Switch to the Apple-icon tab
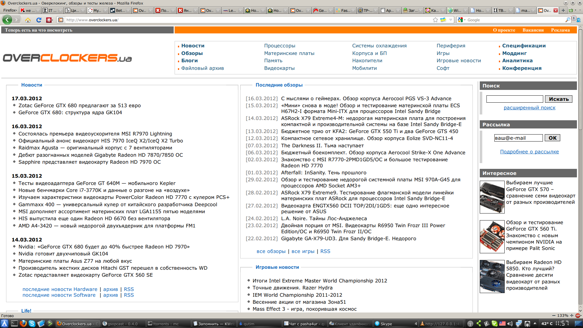Screen dimensions: 583x328 (x=387, y=10)
